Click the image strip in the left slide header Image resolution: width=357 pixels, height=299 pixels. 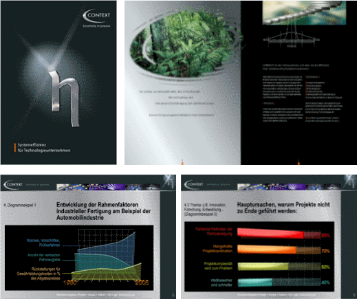pyautogui.click(x=108, y=187)
